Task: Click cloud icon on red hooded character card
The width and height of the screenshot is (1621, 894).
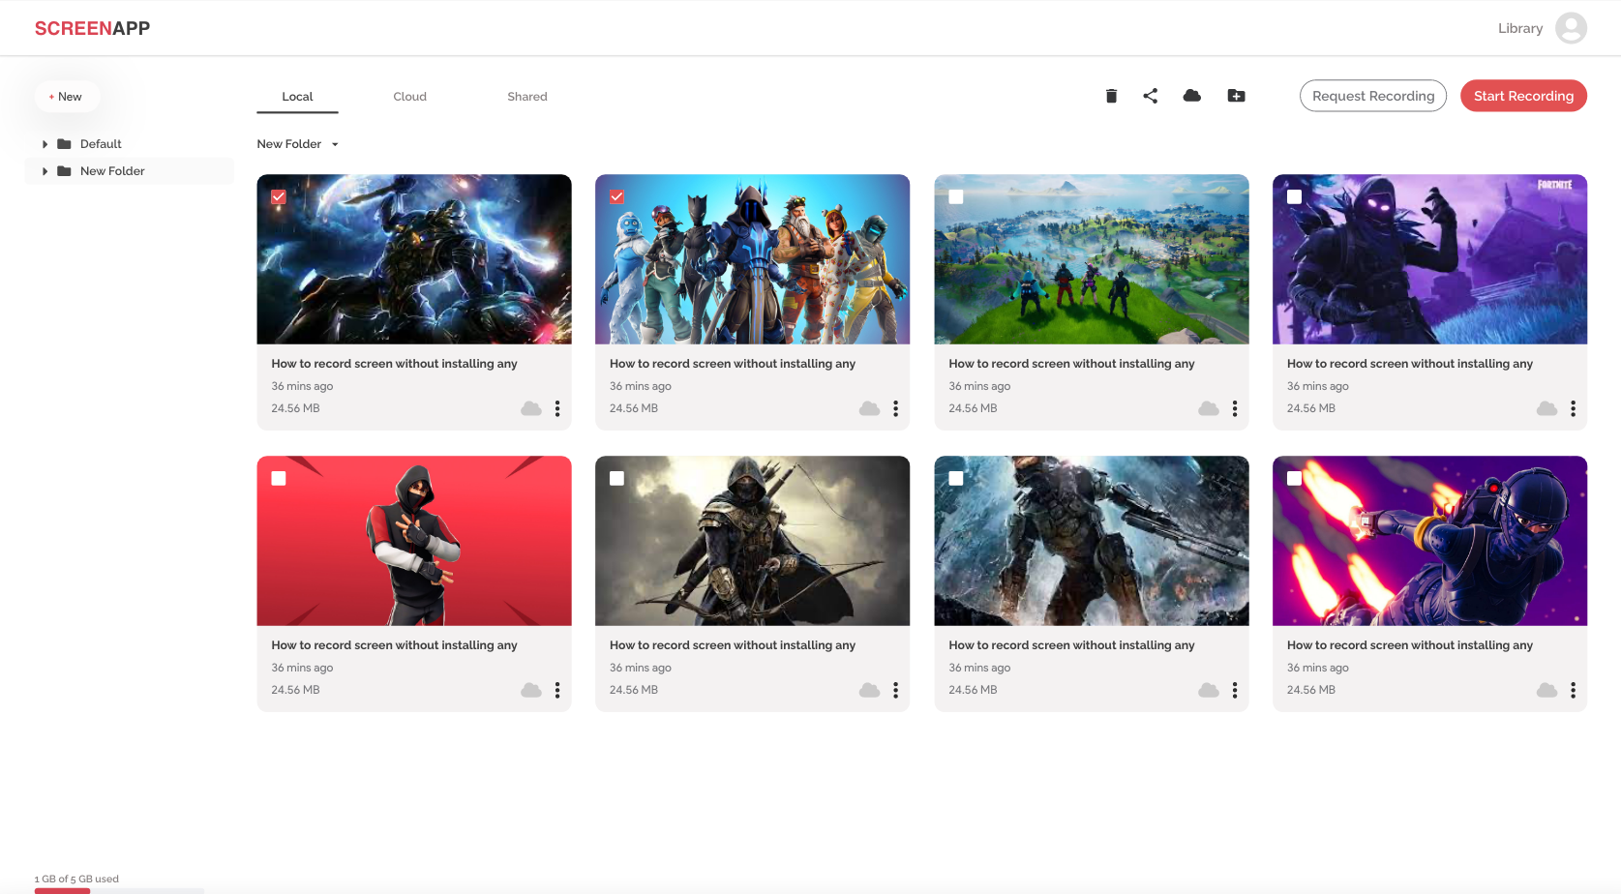Action: pyautogui.click(x=531, y=690)
